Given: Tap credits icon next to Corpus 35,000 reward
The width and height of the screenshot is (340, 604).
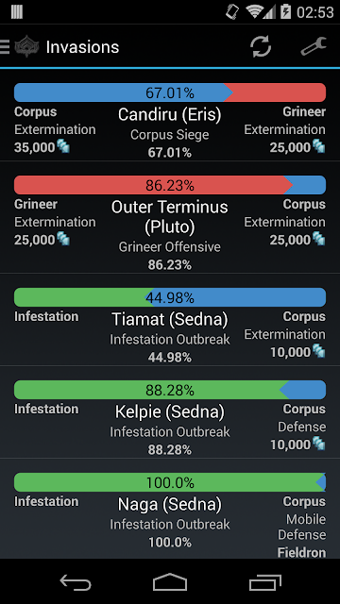Looking at the screenshot, I should tap(63, 147).
